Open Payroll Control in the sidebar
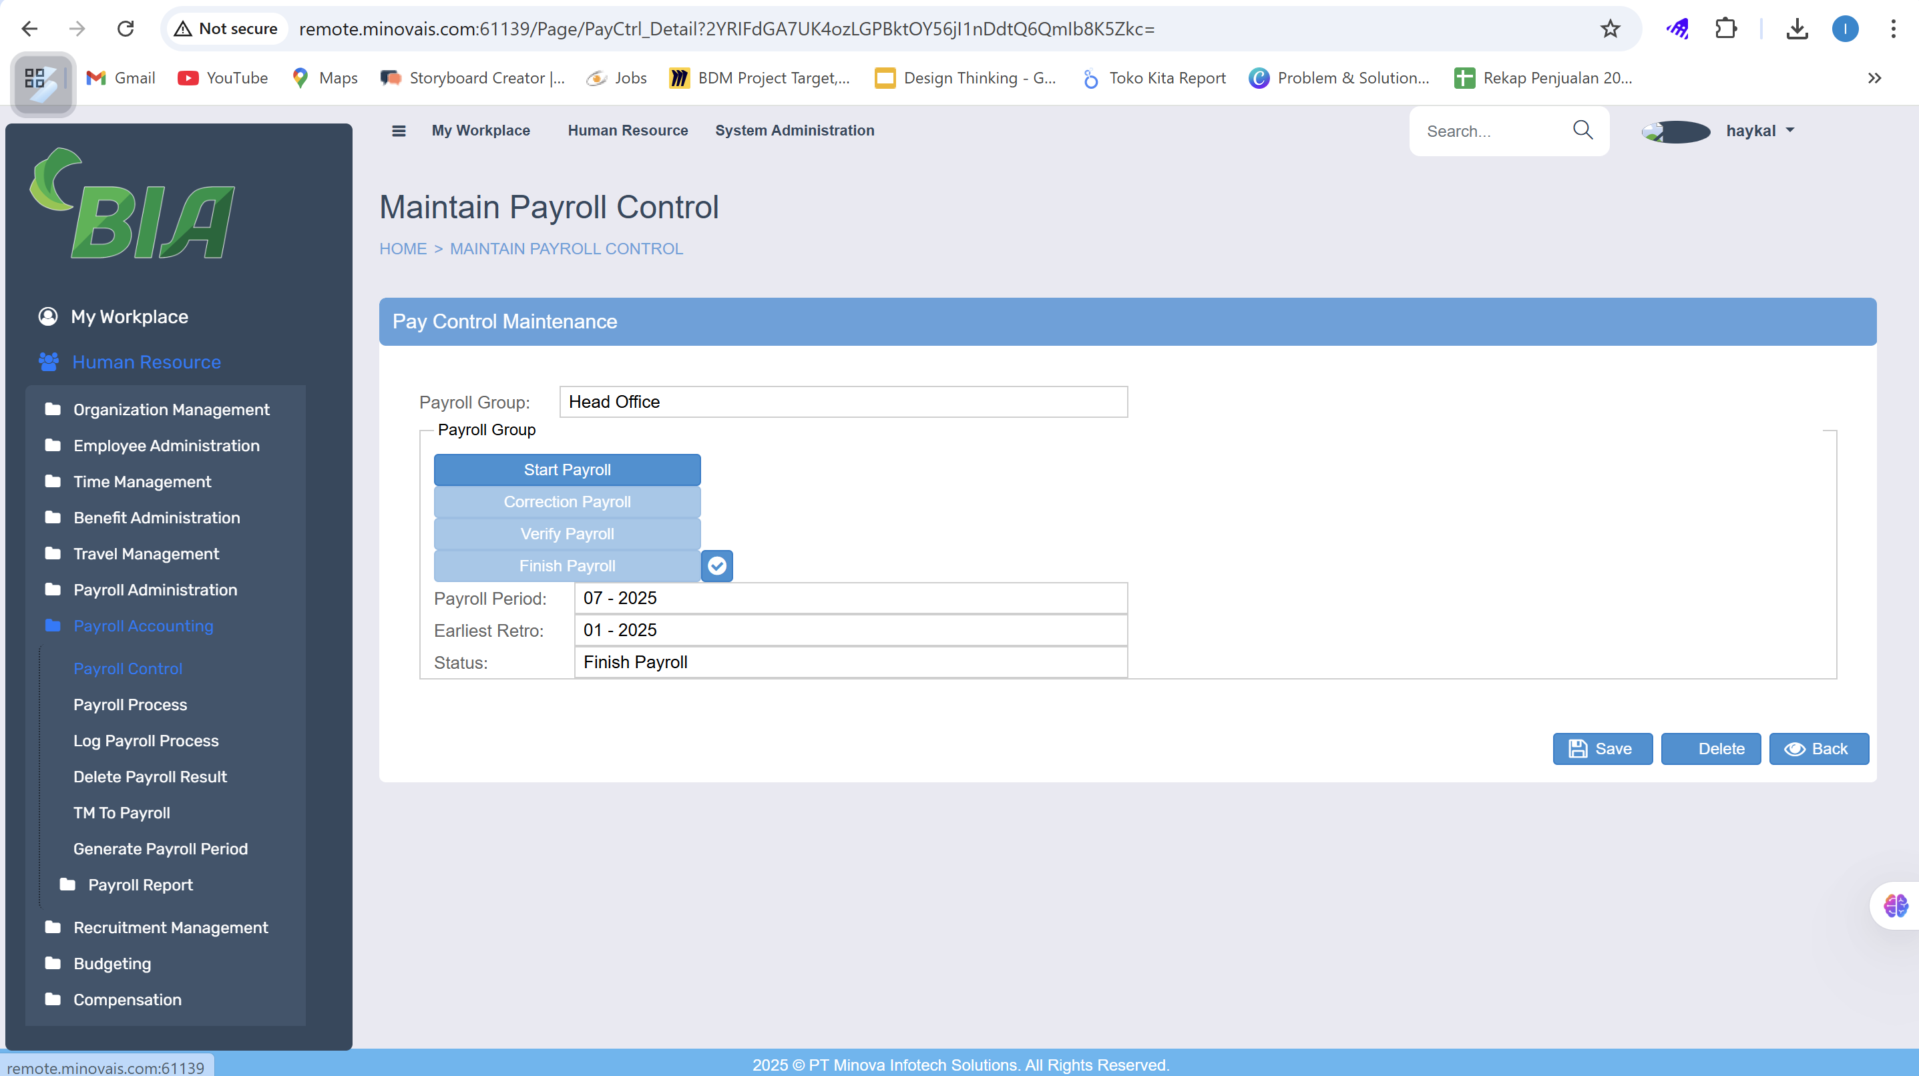This screenshot has width=1919, height=1076. 128,669
